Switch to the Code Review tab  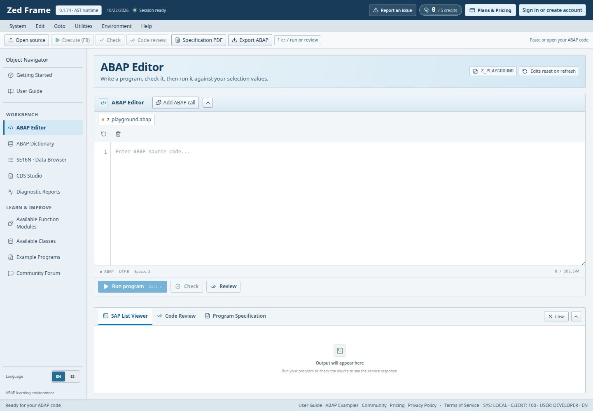[x=176, y=316]
